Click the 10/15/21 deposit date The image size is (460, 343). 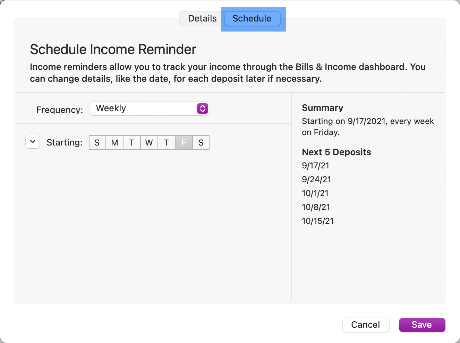point(317,221)
